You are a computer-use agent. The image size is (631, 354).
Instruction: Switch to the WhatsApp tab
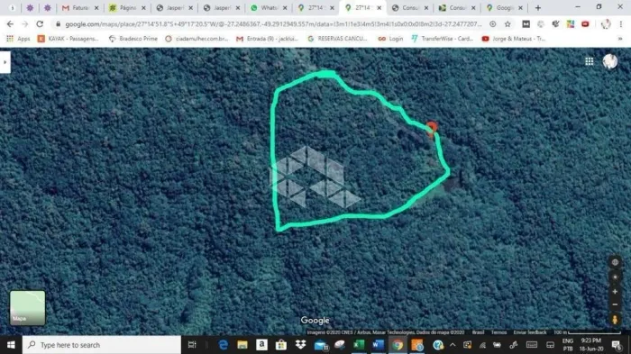(269, 7)
